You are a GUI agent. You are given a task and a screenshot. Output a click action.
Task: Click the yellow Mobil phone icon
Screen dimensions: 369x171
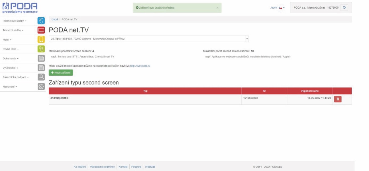point(41,40)
